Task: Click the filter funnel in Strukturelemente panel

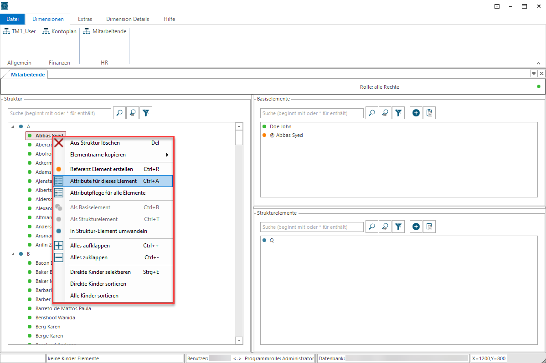Action: coord(398,227)
